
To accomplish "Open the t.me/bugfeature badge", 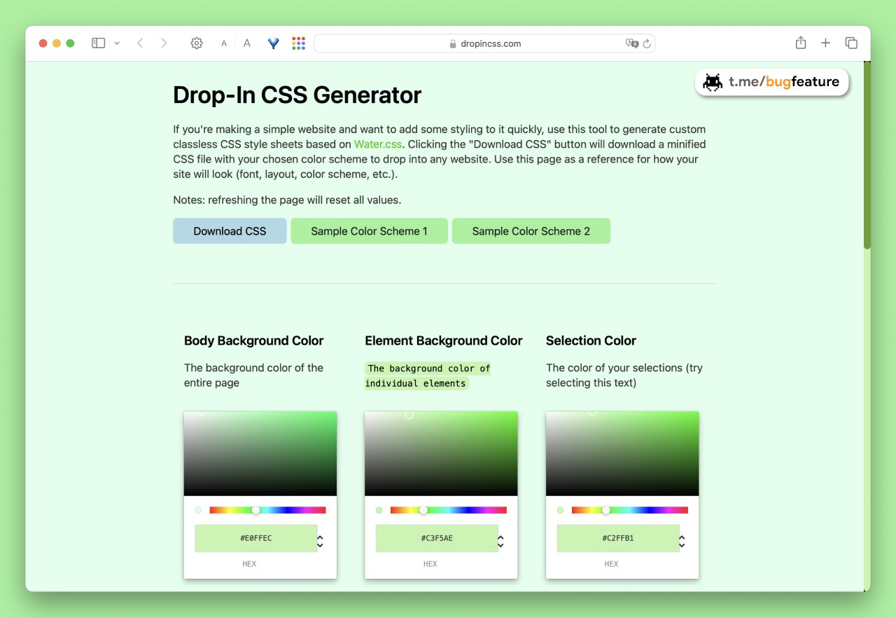I will (x=772, y=82).
